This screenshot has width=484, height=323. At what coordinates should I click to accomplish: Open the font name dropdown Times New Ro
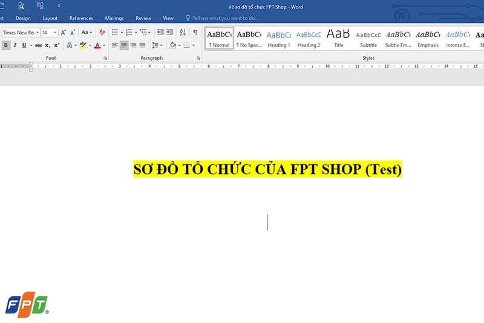point(38,33)
